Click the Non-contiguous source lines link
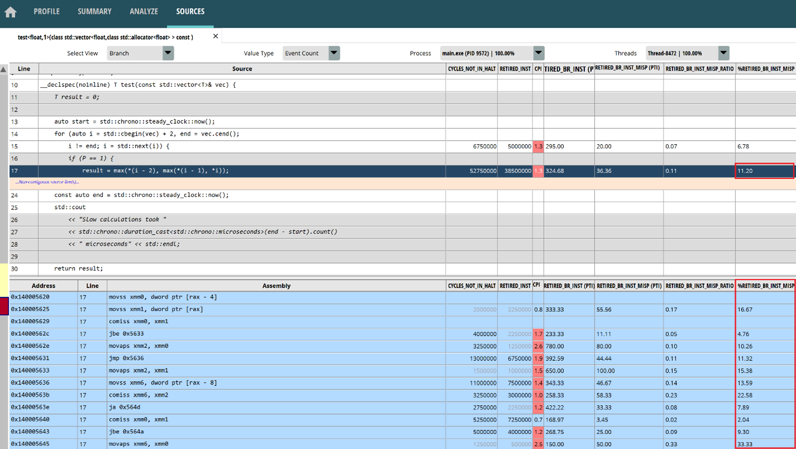This screenshot has height=449, width=796. [47, 182]
